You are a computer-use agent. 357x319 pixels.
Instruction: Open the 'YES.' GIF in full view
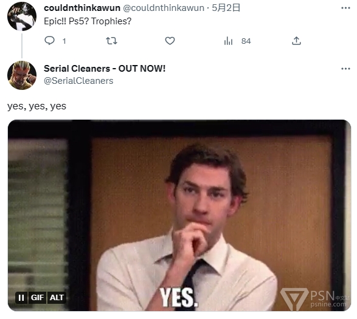point(179,215)
